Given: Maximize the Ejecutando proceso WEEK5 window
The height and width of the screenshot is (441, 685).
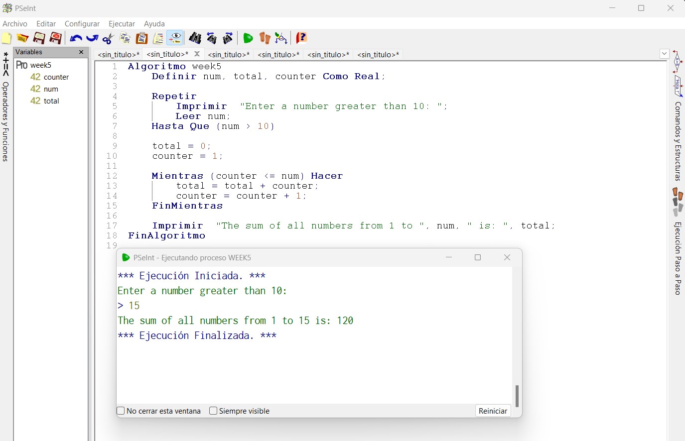Looking at the screenshot, I should [x=478, y=257].
